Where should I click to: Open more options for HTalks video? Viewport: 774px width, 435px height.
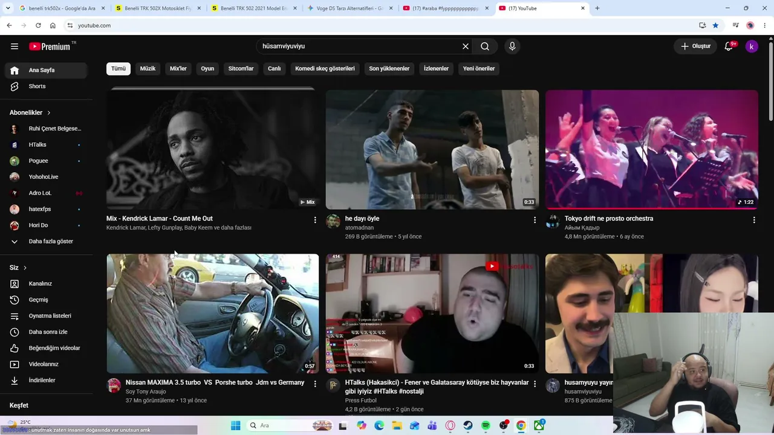(x=535, y=384)
